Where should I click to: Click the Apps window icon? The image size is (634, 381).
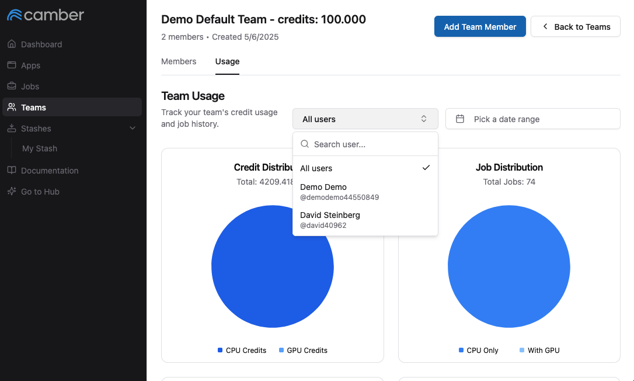click(12, 65)
